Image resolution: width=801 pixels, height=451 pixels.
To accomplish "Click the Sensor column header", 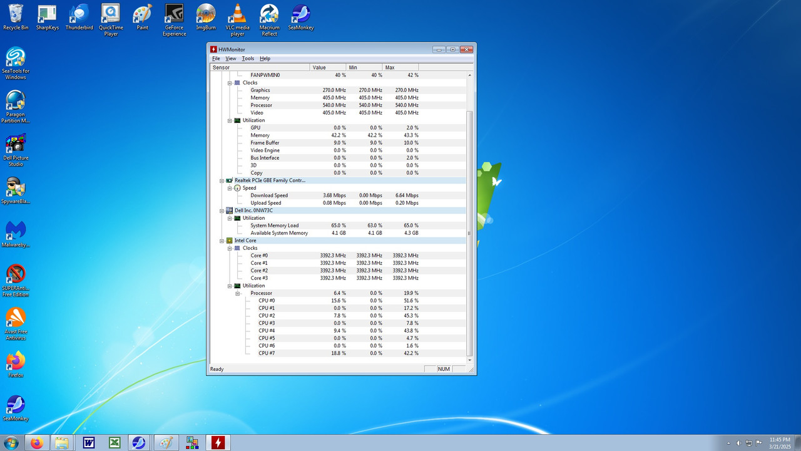I will [x=260, y=67].
